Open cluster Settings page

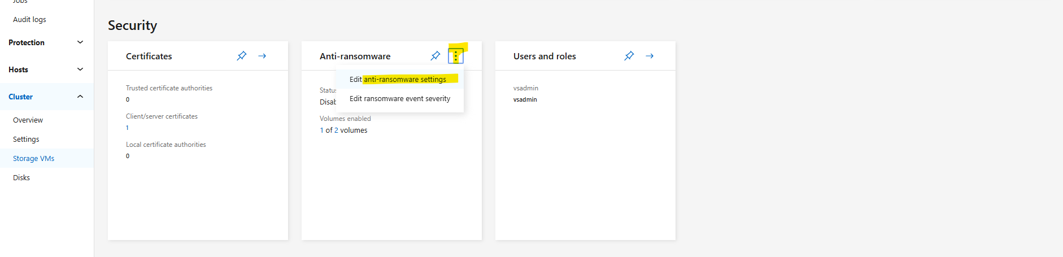[x=26, y=139]
